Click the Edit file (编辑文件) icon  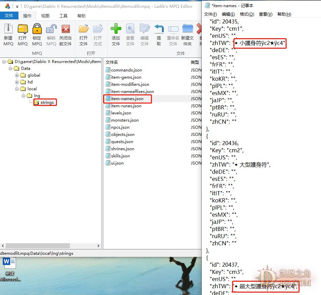144,29
